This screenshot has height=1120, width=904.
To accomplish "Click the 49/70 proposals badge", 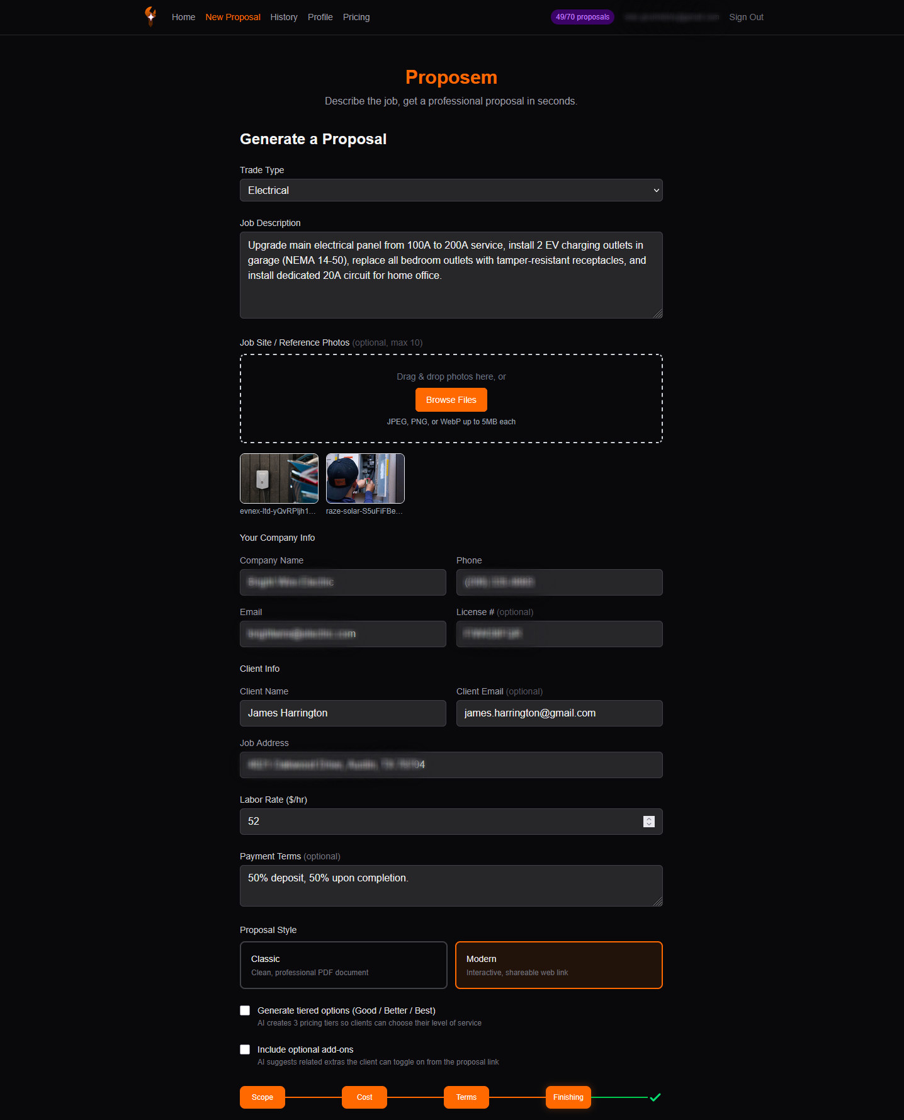I will click(582, 17).
